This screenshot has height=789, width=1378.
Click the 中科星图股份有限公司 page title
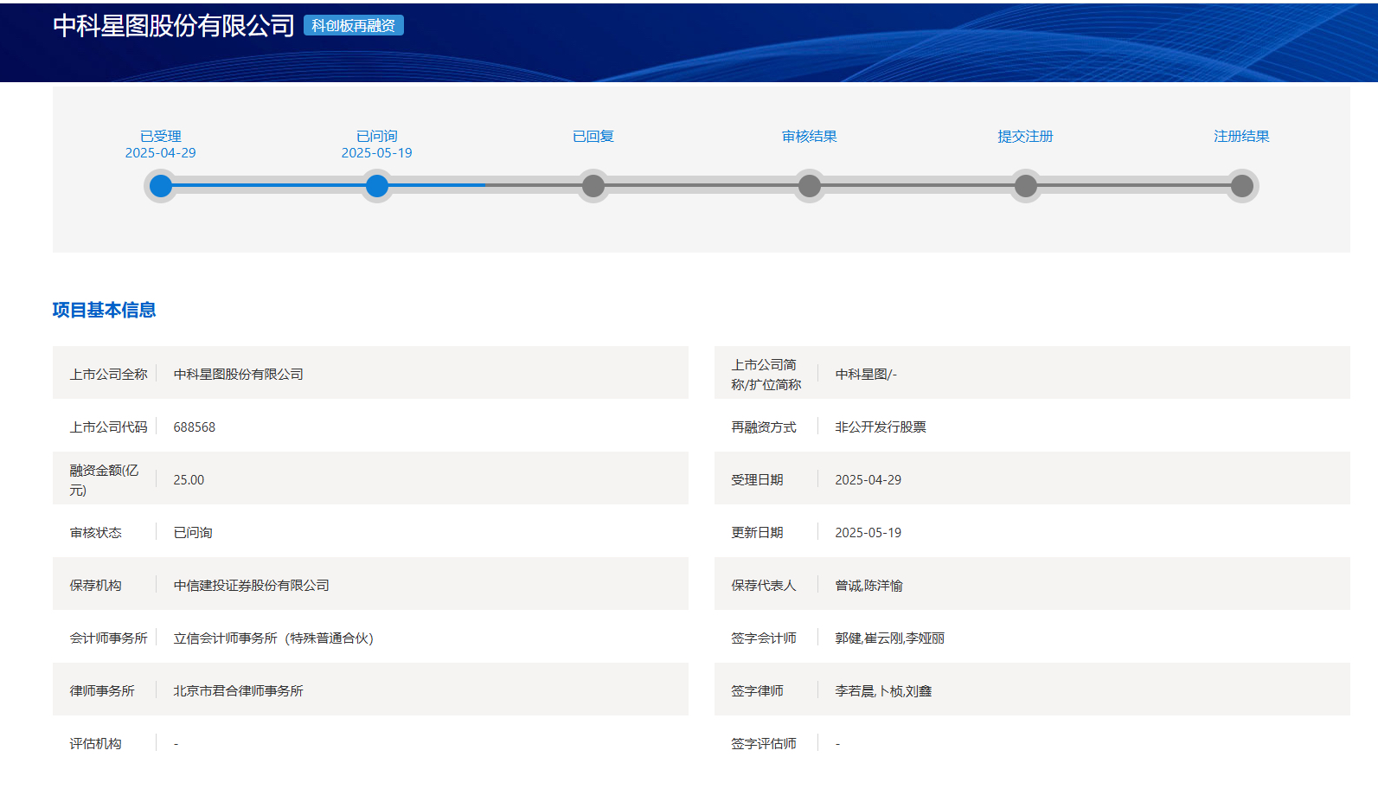coord(174,26)
